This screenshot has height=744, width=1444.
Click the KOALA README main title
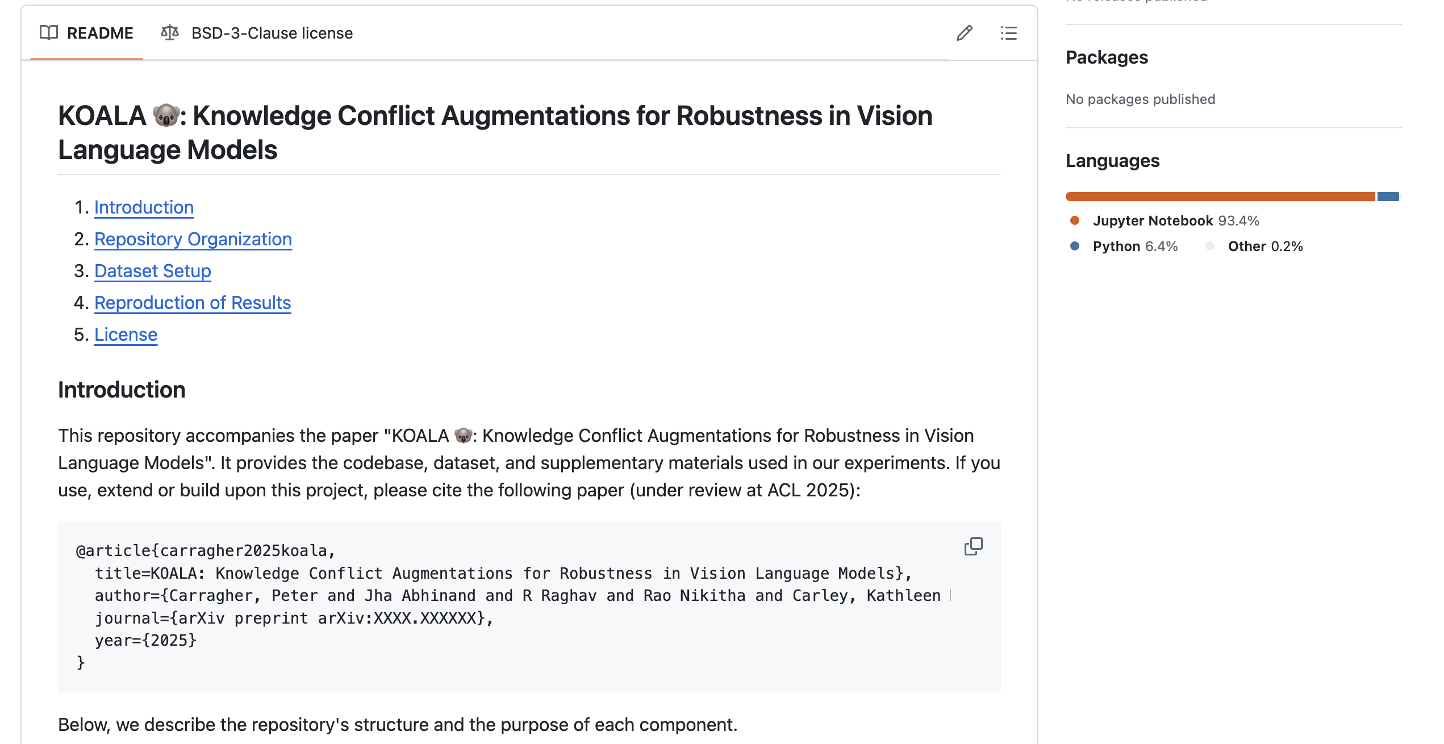pyautogui.click(x=495, y=133)
